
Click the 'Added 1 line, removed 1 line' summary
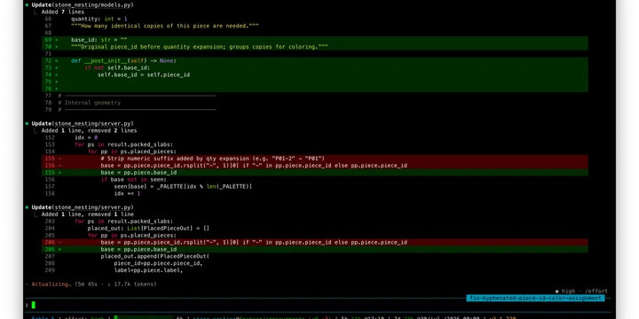click(88, 214)
